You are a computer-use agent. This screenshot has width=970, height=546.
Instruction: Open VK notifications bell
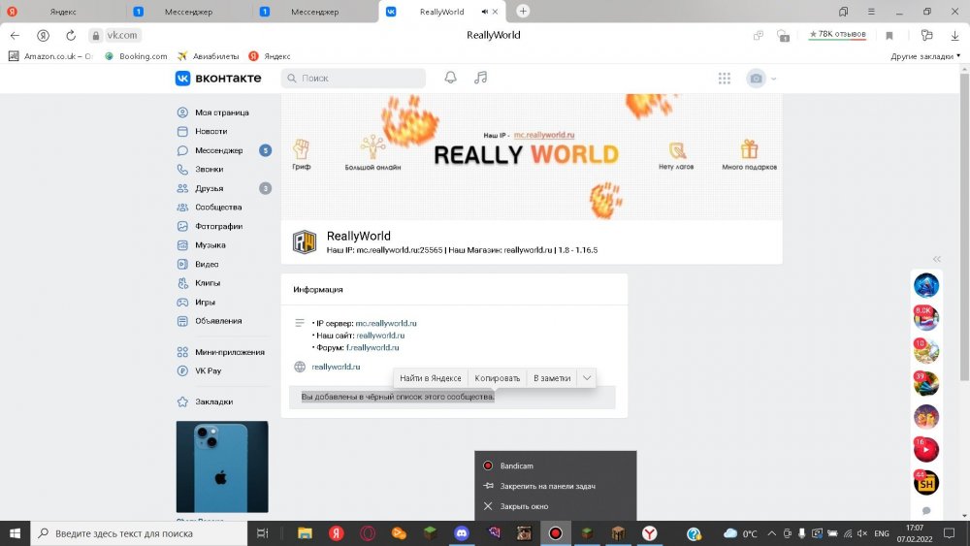tap(450, 78)
